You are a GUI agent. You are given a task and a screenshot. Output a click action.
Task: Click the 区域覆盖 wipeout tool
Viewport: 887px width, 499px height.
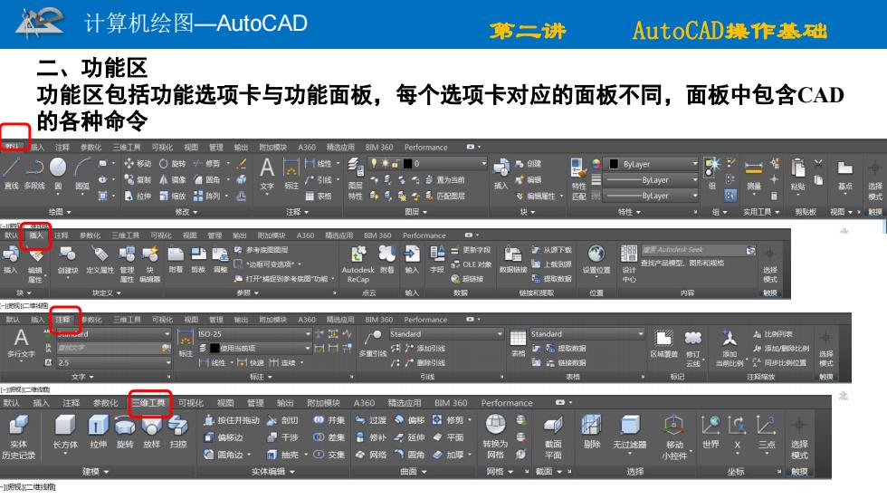tap(663, 344)
